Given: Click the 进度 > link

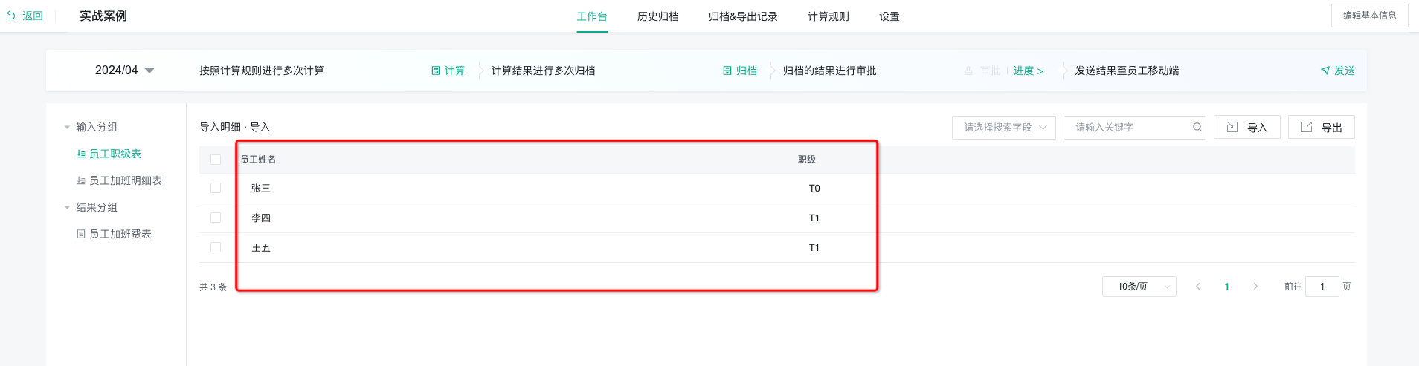Looking at the screenshot, I should tap(1028, 71).
